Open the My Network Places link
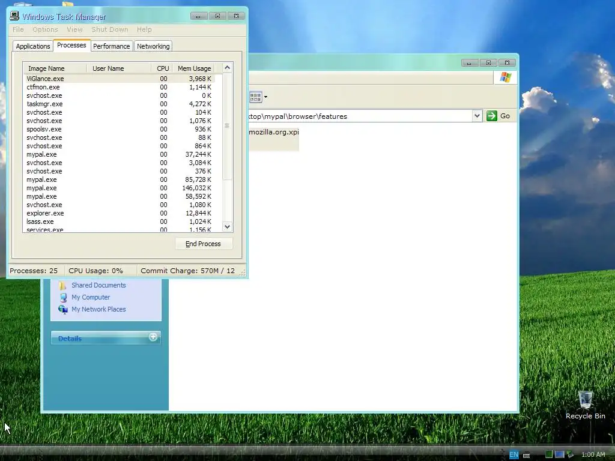 tap(98, 309)
